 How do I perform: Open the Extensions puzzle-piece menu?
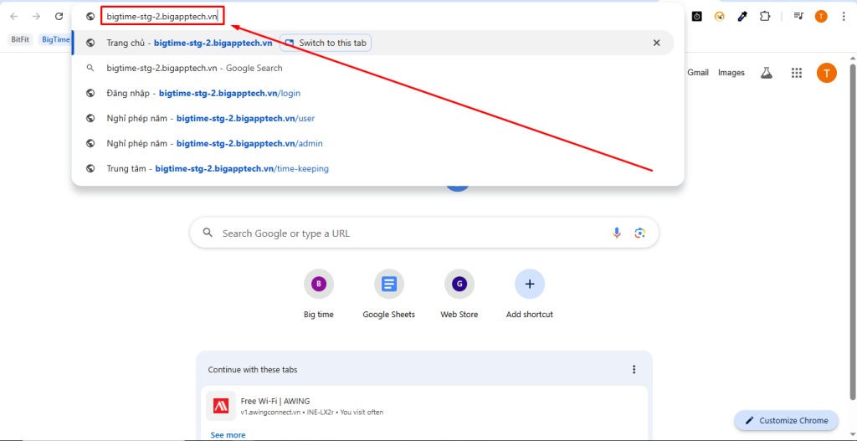[x=764, y=16]
